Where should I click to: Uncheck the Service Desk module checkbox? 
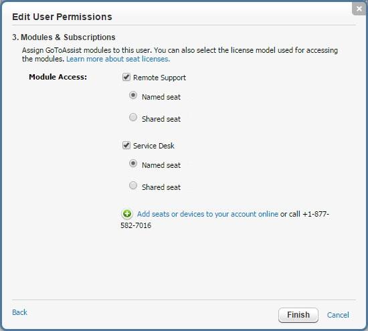pos(126,145)
